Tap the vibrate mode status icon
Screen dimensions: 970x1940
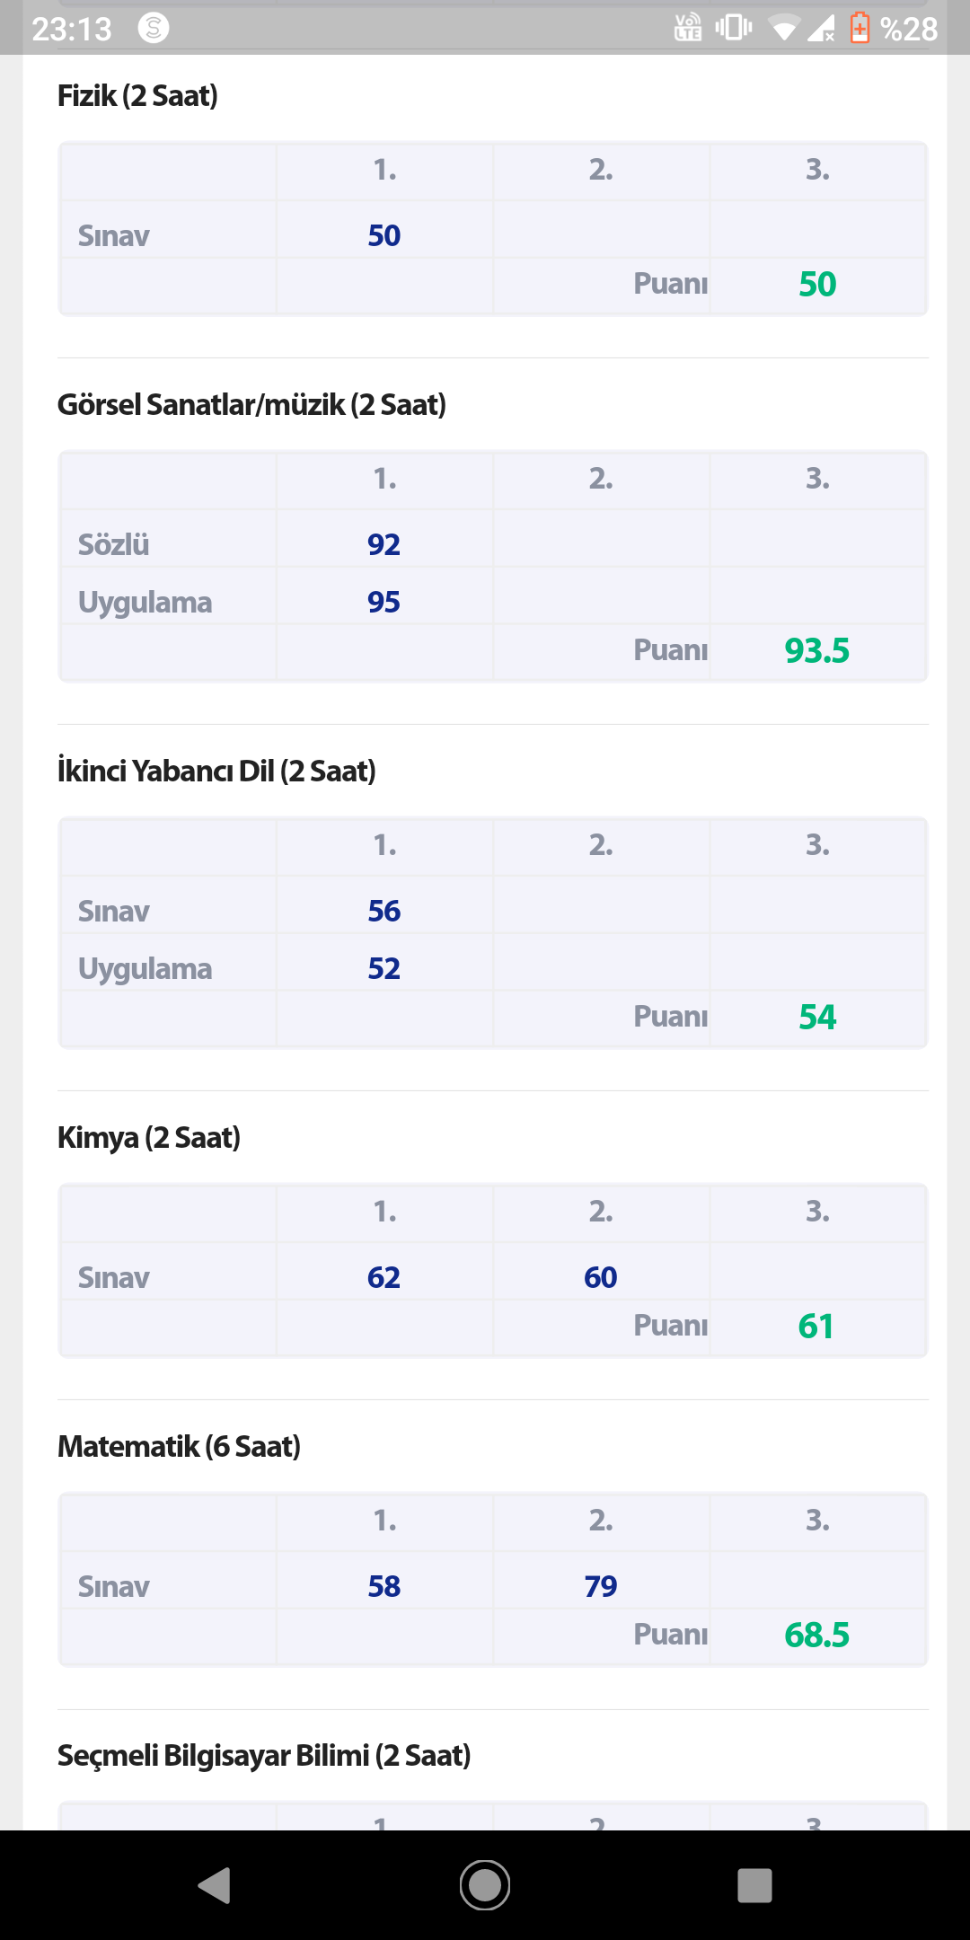(734, 28)
